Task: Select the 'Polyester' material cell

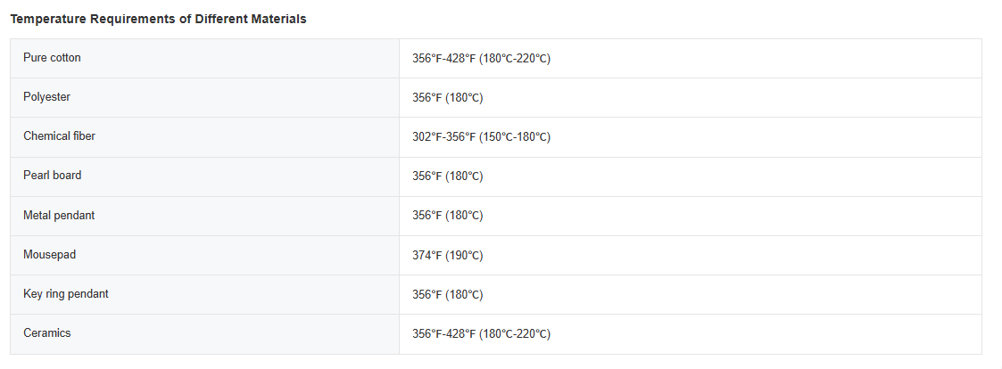Action: point(46,97)
